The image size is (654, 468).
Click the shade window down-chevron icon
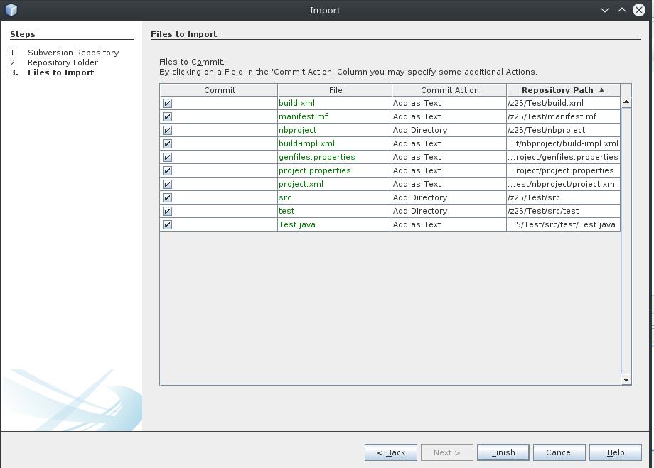605,10
